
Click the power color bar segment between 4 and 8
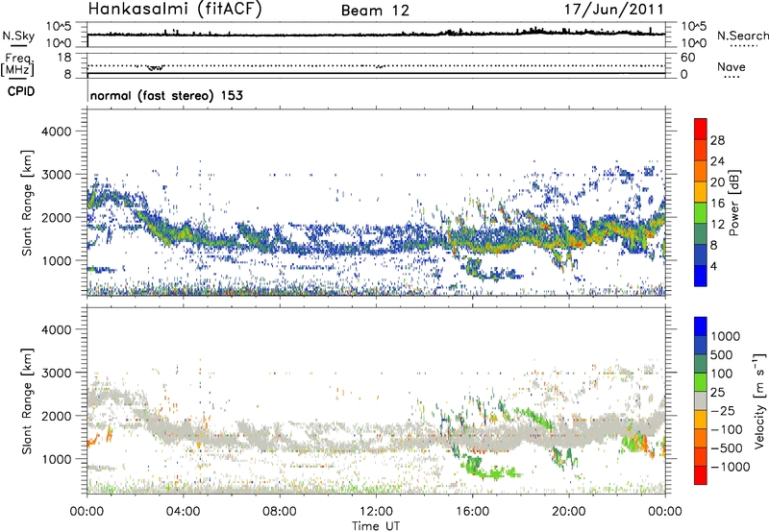[x=701, y=254]
